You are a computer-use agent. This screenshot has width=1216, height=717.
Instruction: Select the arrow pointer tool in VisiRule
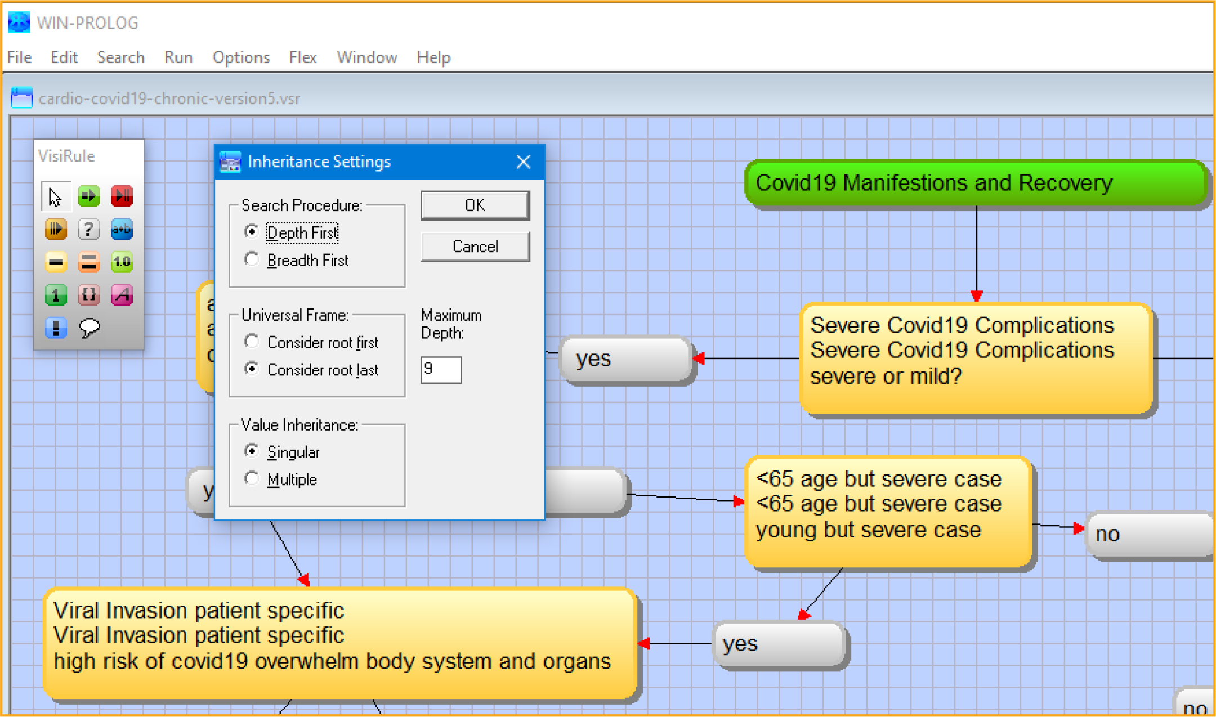tap(55, 197)
